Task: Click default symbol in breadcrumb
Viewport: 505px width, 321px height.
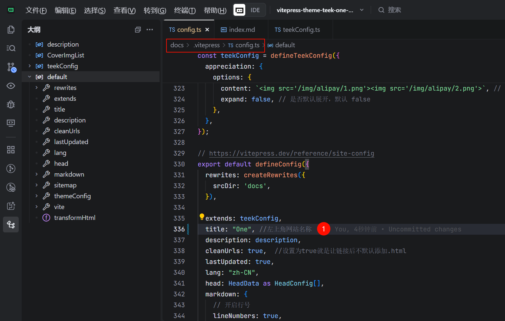Action: [x=281, y=45]
